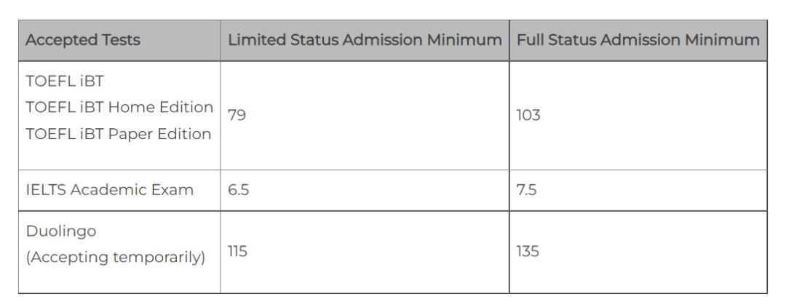Select the TOEFL iBT Paper Edition text
Viewport: 786px width, 305px height.
(119, 134)
